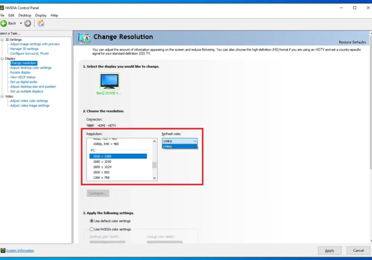Collapse the 3D Settings tree node
372x260 pixels.
click(2, 39)
